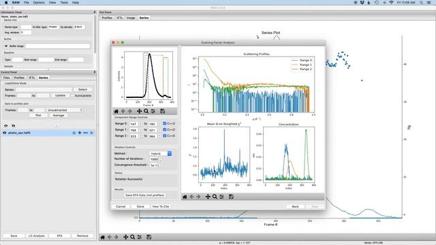The height and width of the screenshot is (245, 436).
Task: Click hide all crossed-eye icon above series list
Action: [x=13, y=125]
